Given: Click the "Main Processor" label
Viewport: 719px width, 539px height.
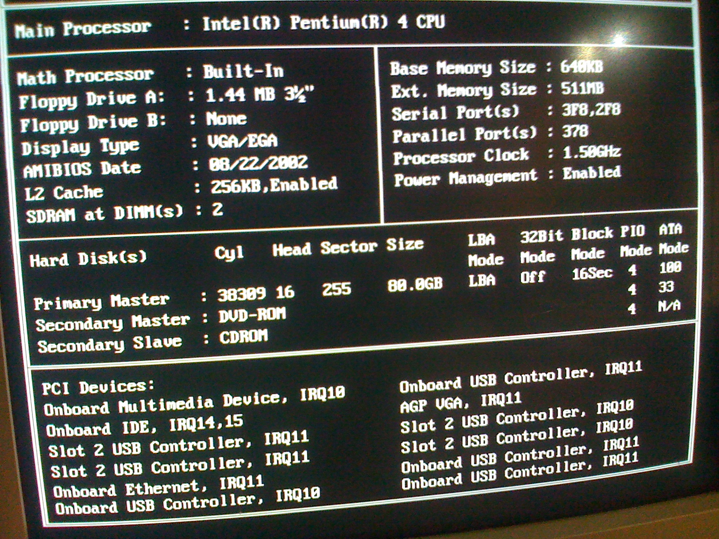Looking at the screenshot, I should (83, 29).
